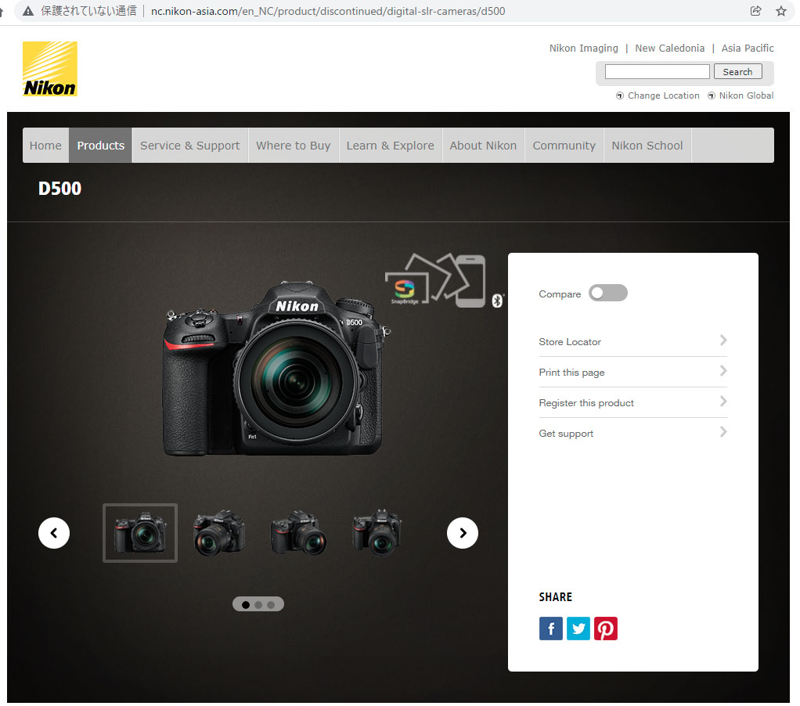Select the third carousel page dot
The height and width of the screenshot is (706, 800).
click(x=271, y=604)
